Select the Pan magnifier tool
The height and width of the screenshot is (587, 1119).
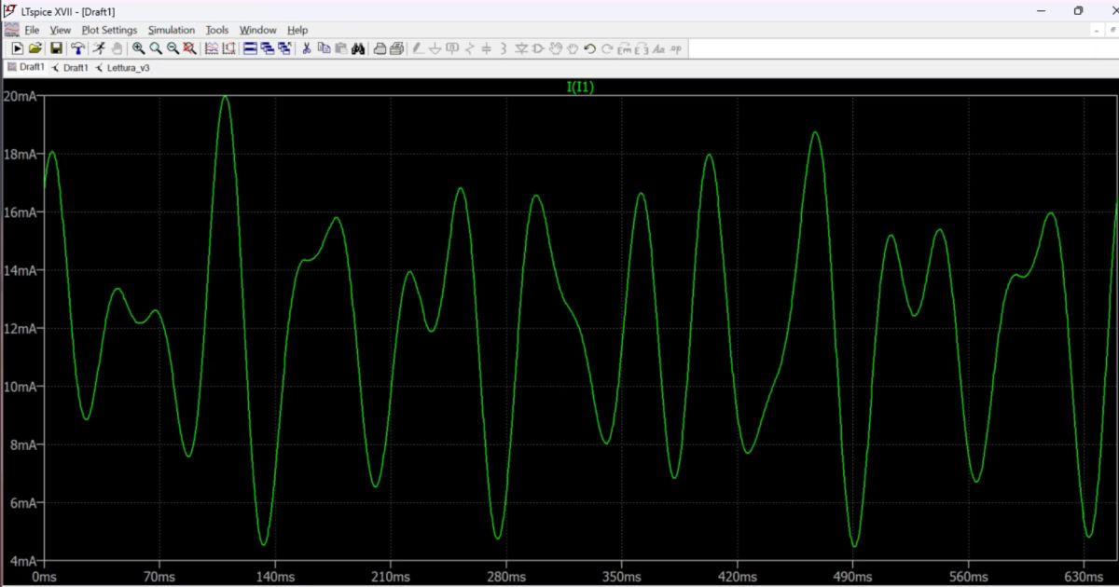[156, 48]
